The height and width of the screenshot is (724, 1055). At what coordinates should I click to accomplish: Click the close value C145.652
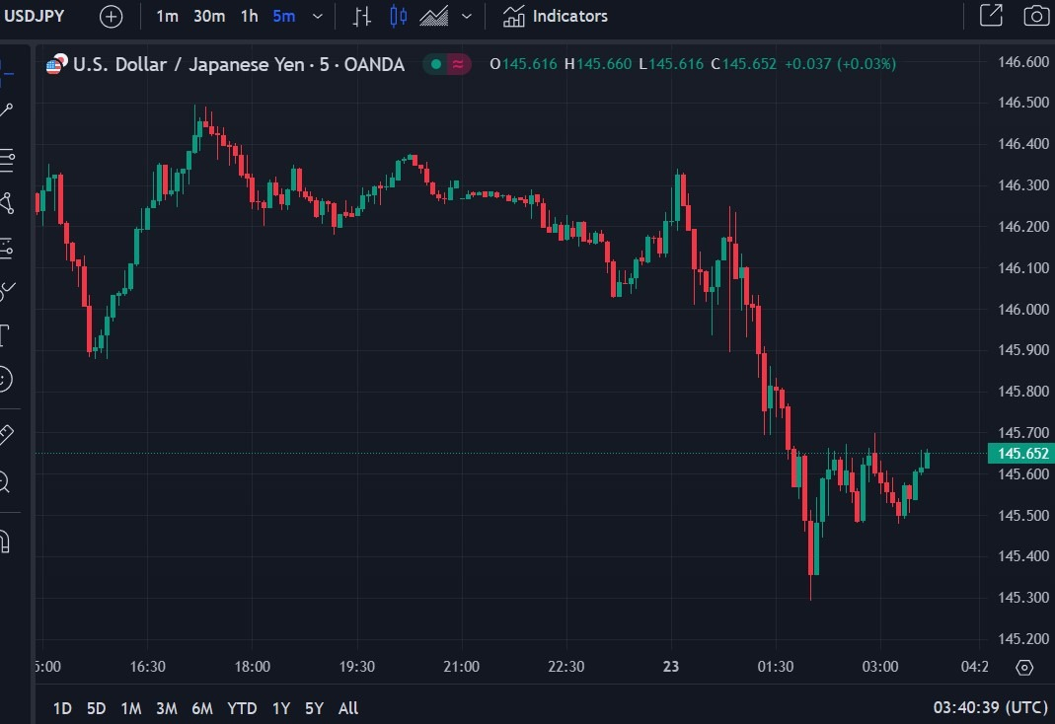point(743,64)
